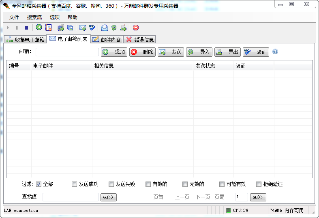Click the 上一页 pagination link
The width and height of the screenshot is (319, 218).
[182, 197]
